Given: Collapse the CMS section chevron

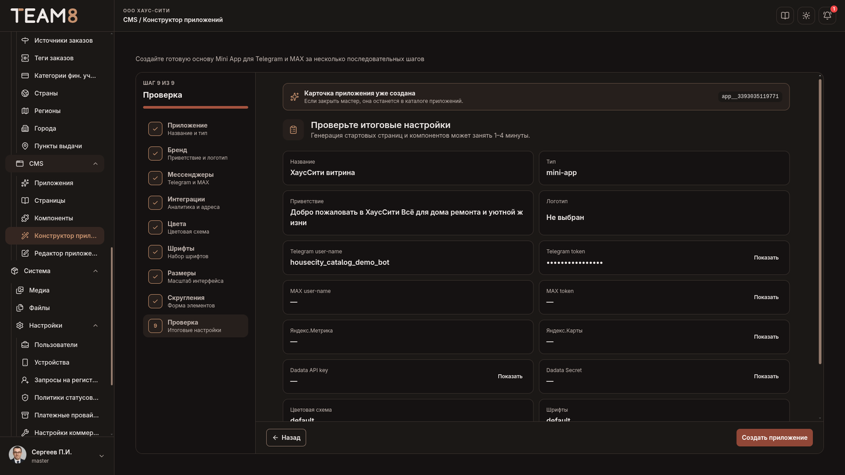Looking at the screenshot, I should [96, 164].
